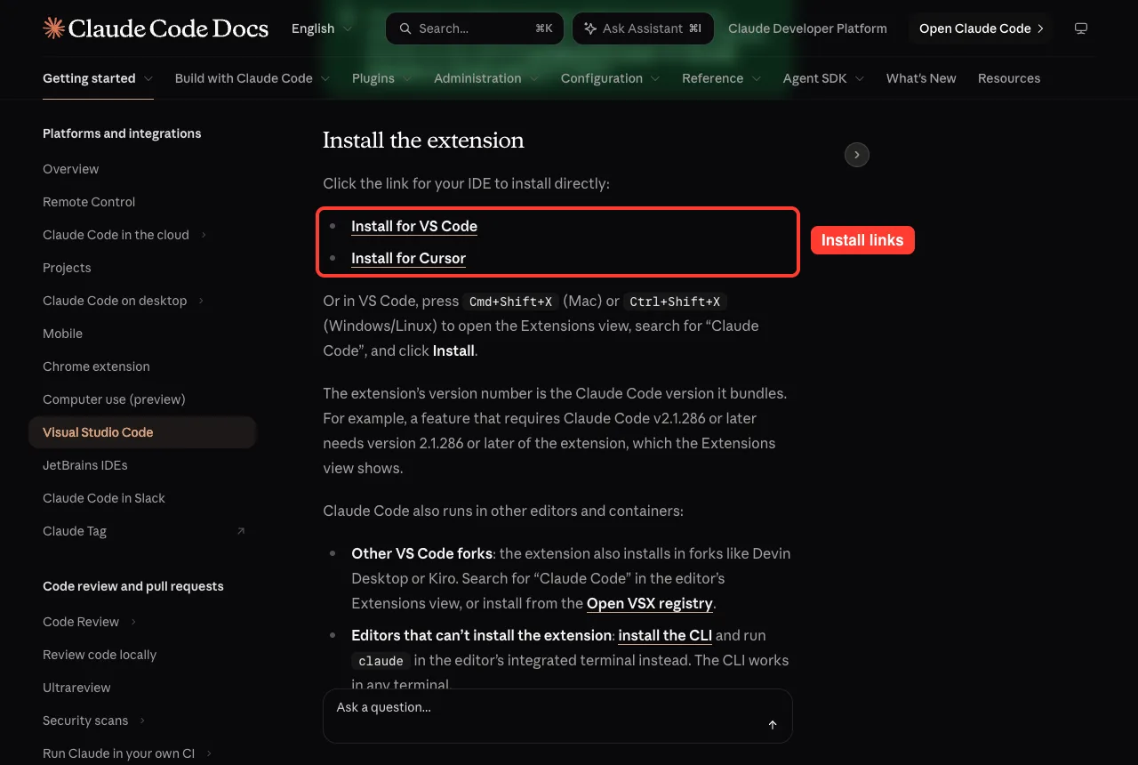The image size is (1138, 765).
Task: Open the Resources nav item
Action: click(1009, 78)
